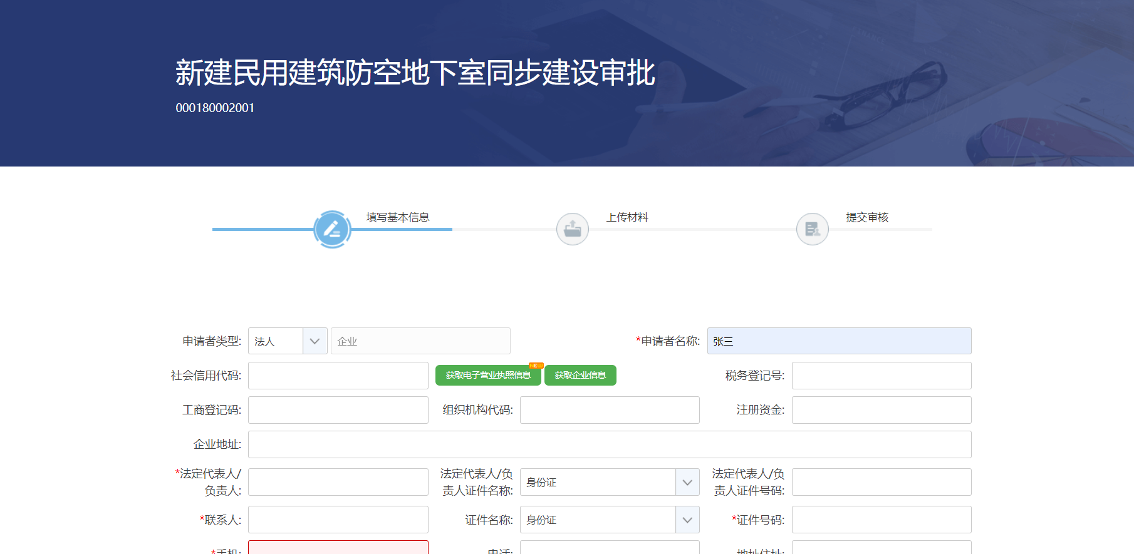Select the 填写基本信息 step label
This screenshot has width=1134, height=554.
(398, 217)
